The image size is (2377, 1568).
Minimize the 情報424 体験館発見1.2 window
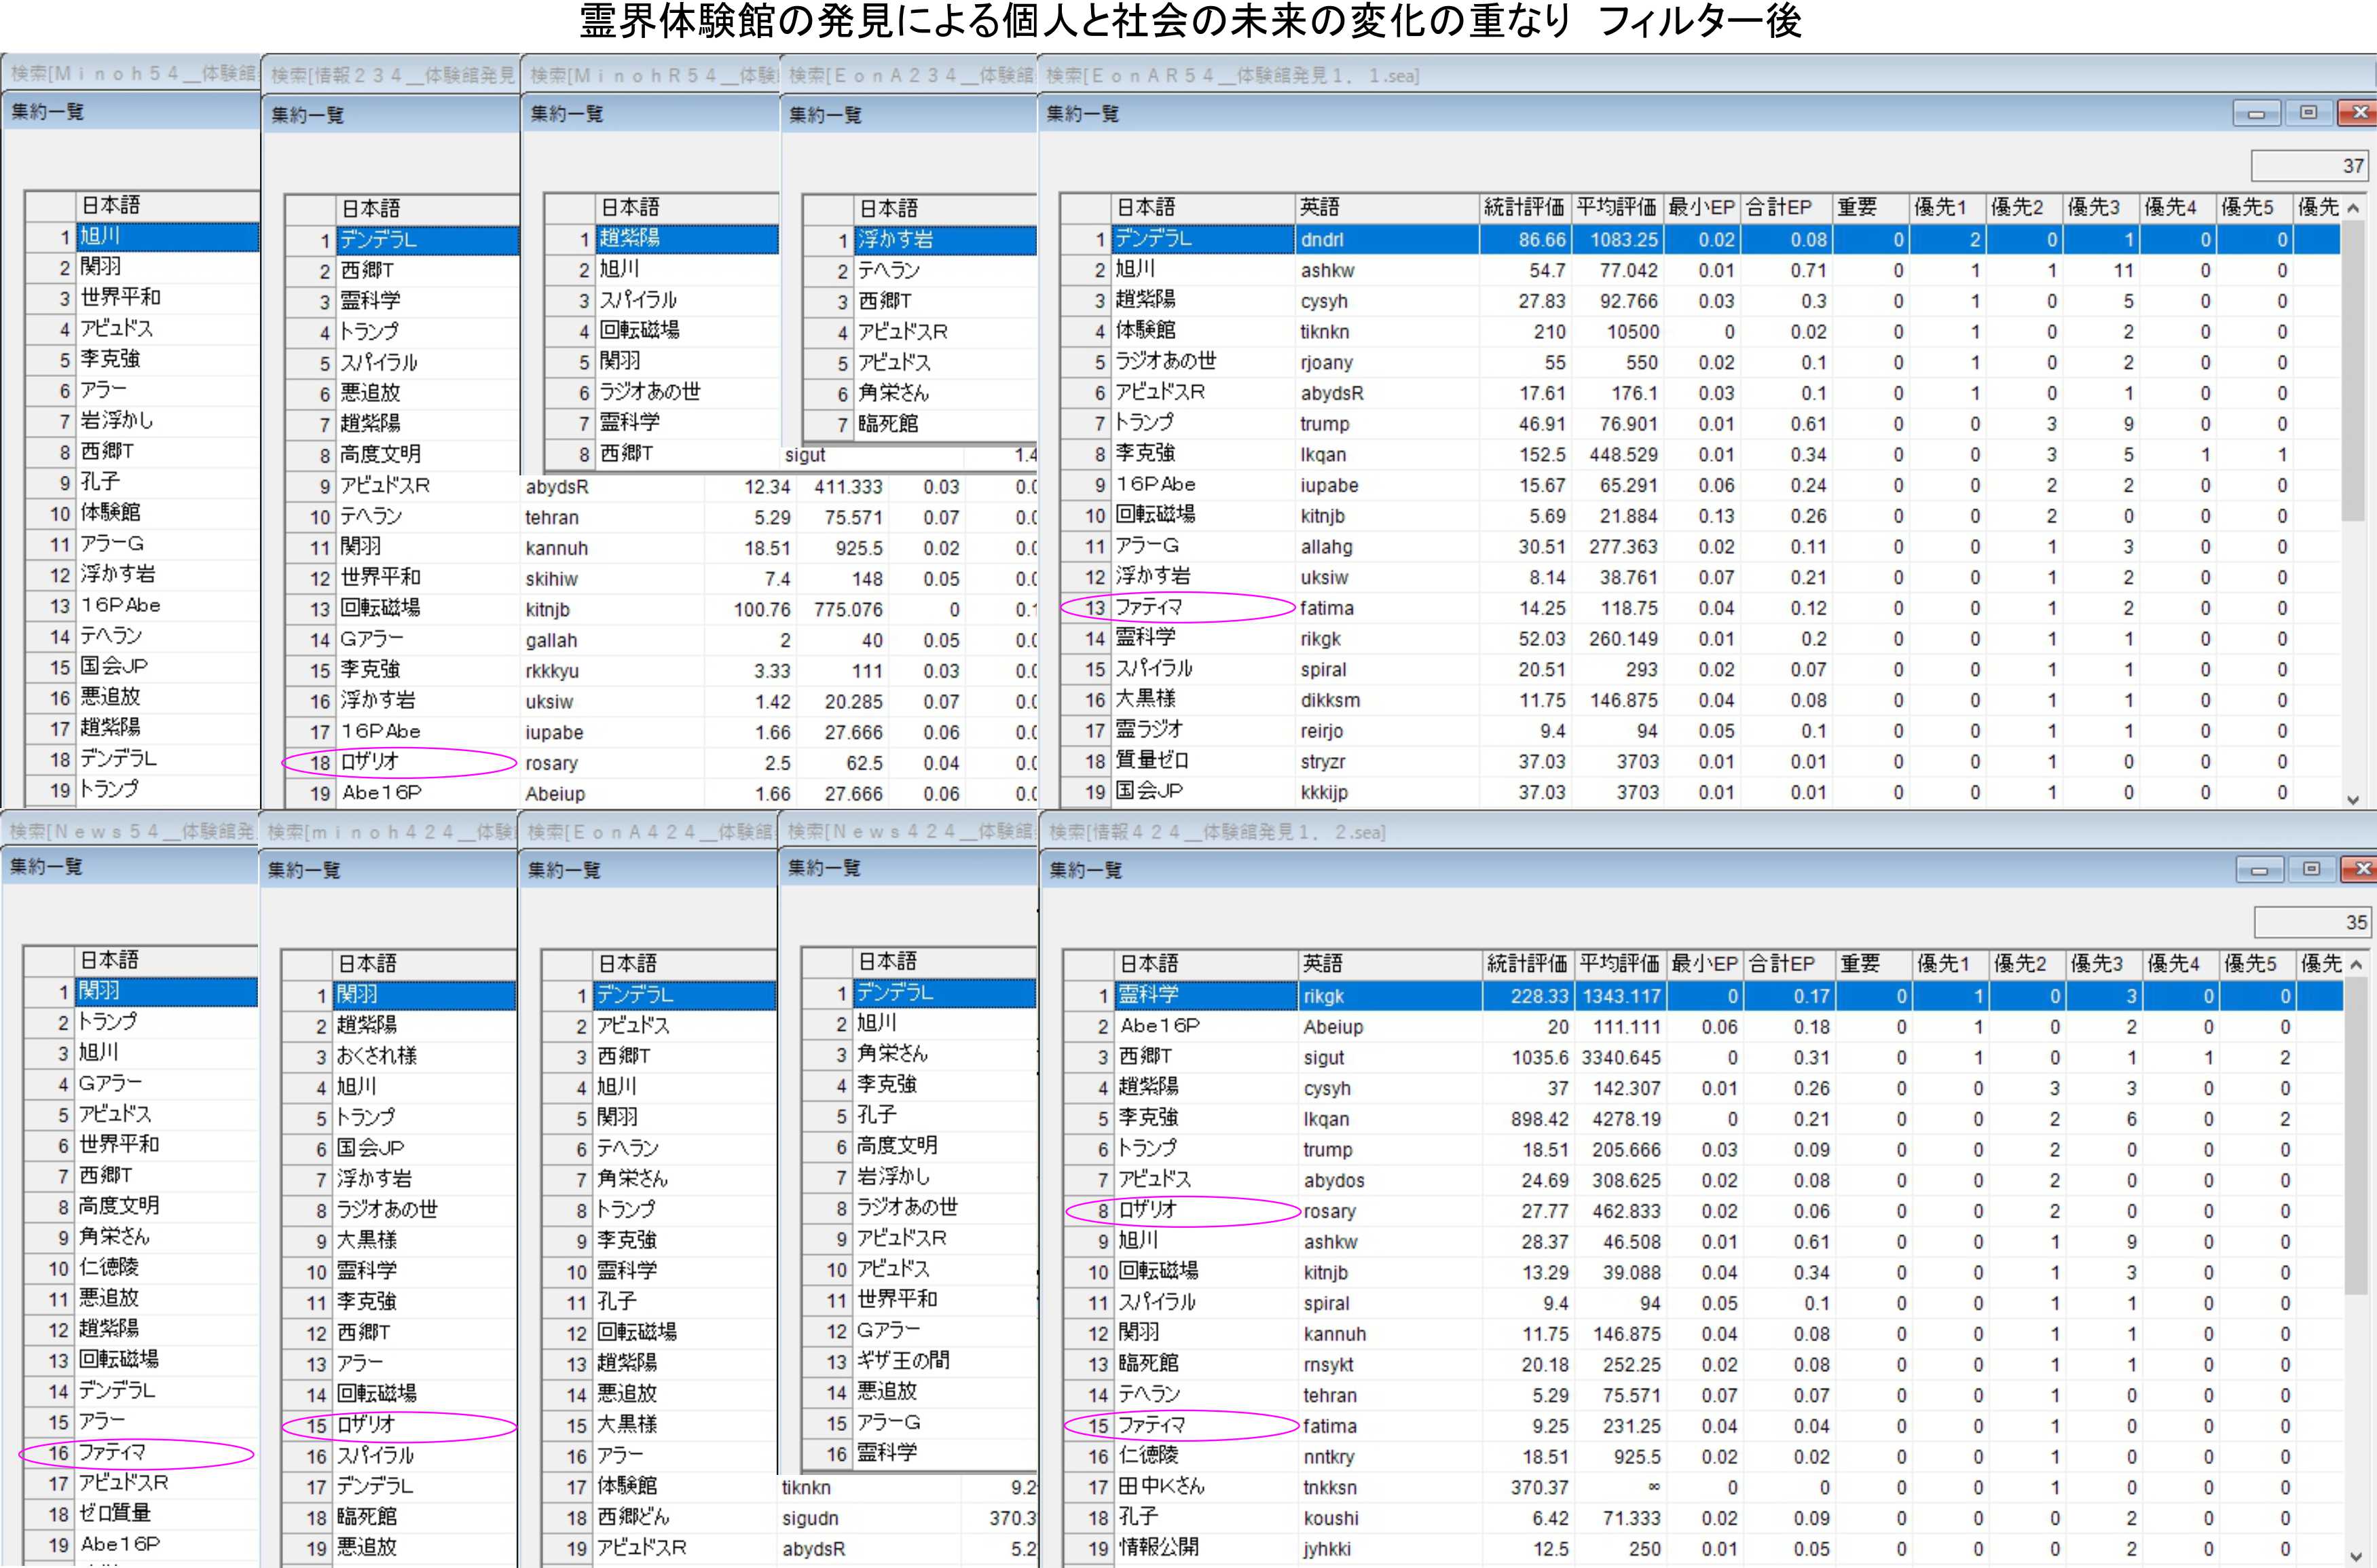tap(2259, 869)
